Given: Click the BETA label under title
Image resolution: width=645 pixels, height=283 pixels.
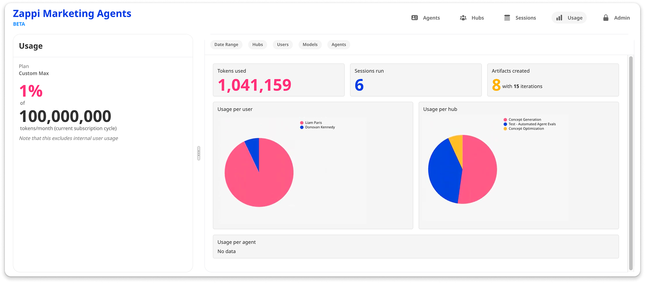Looking at the screenshot, I should click(x=19, y=24).
